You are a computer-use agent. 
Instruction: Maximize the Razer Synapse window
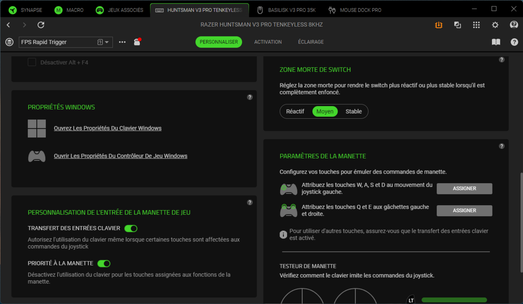click(x=494, y=9)
